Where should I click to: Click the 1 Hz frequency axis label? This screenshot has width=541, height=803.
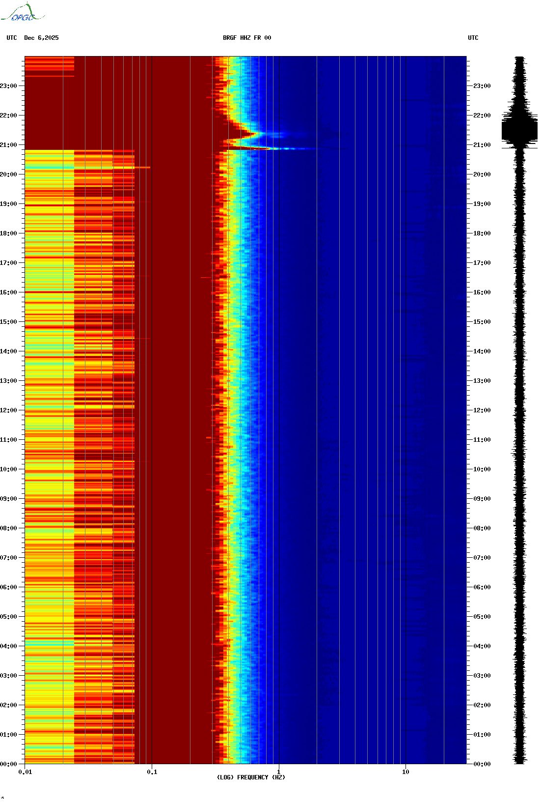[x=279, y=772]
